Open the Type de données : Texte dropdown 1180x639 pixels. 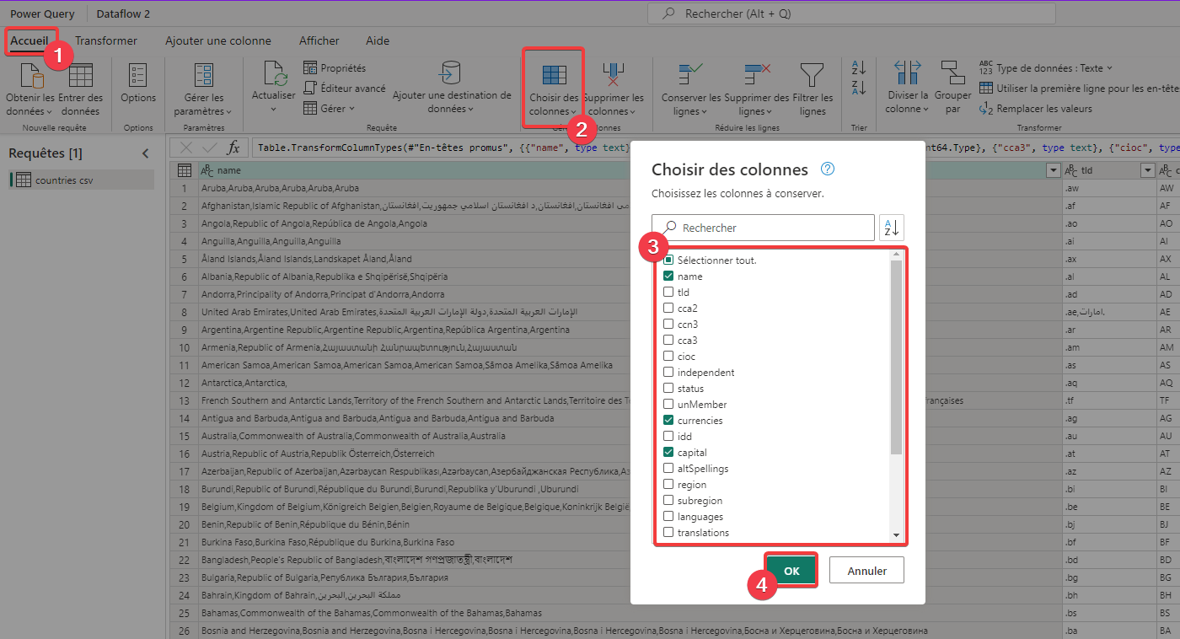(1046, 68)
